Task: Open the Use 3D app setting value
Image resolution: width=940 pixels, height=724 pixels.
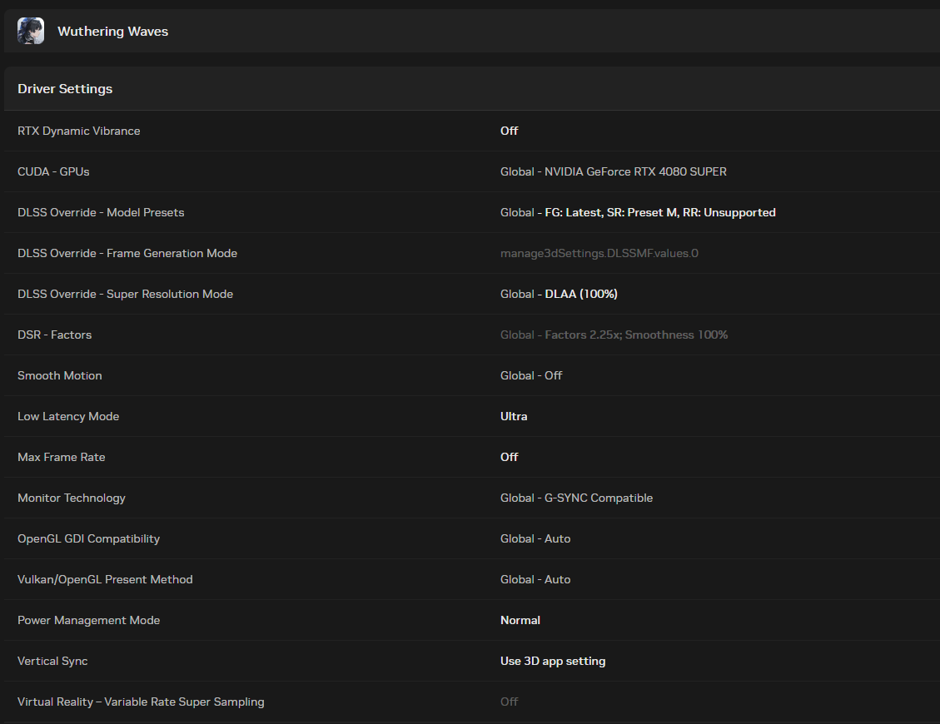Action: [553, 661]
